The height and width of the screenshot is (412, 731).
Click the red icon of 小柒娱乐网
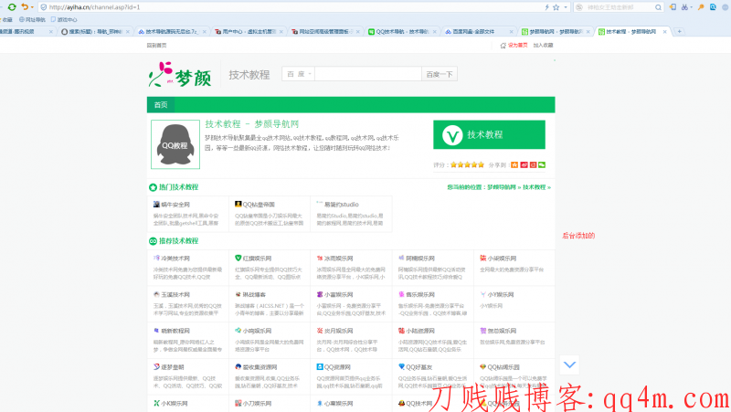coord(483,258)
